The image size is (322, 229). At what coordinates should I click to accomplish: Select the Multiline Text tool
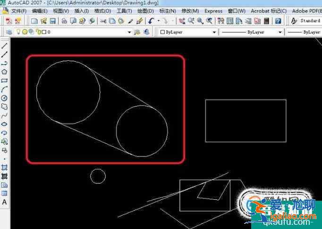click(4, 202)
